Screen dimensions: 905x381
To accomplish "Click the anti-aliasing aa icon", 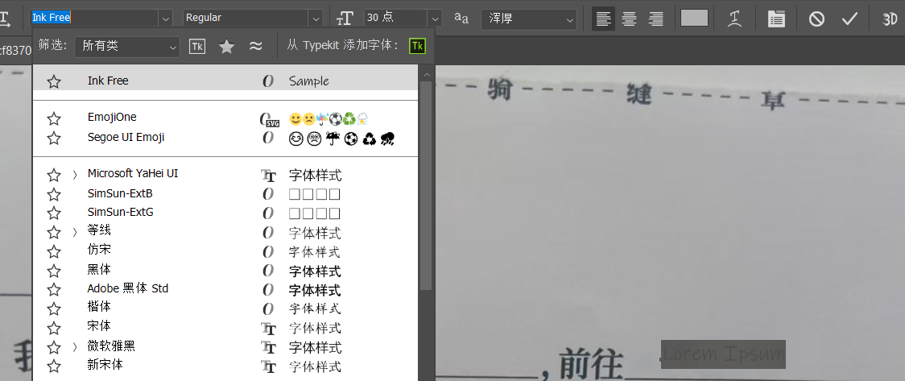I will click(461, 18).
